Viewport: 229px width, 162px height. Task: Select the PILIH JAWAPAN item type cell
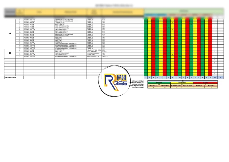click(x=94, y=52)
